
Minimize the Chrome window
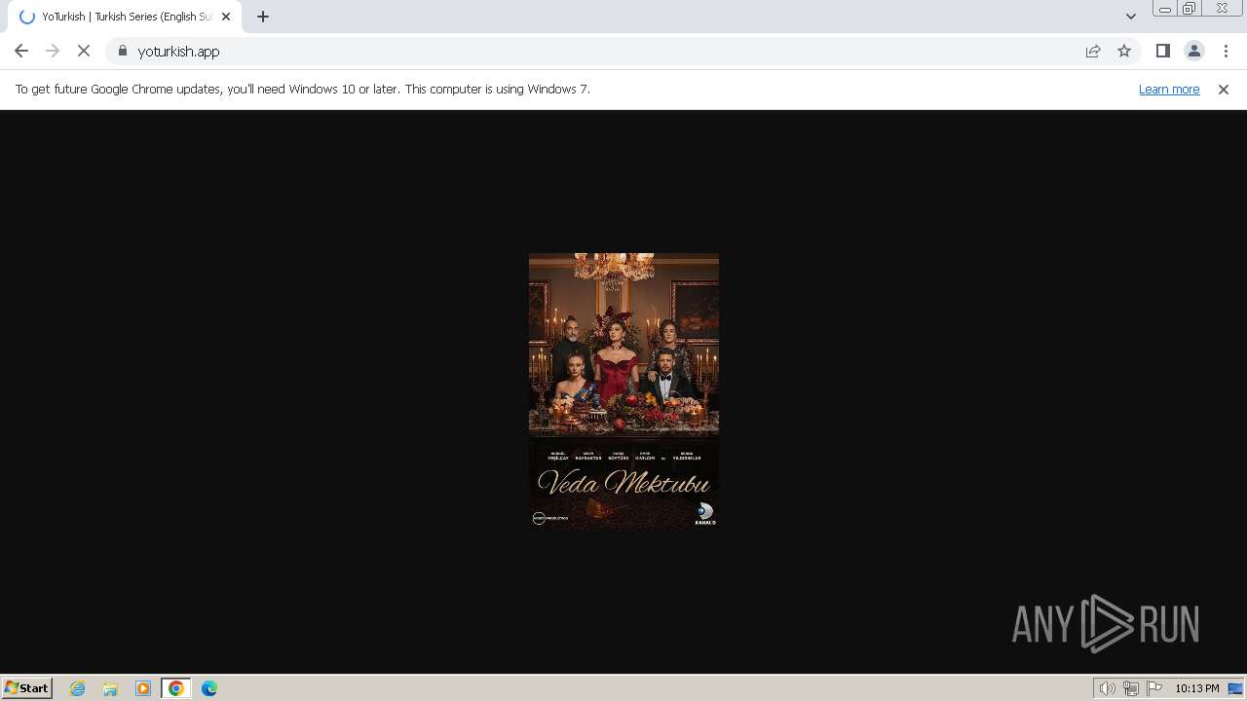tap(1164, 9)
